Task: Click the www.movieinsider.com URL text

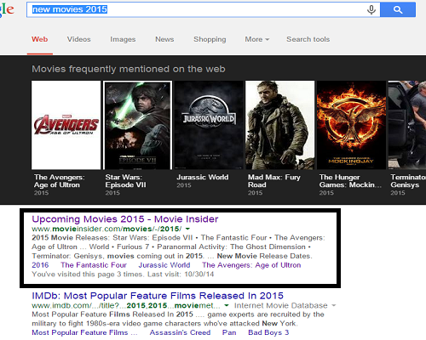Action: point(106,229)
